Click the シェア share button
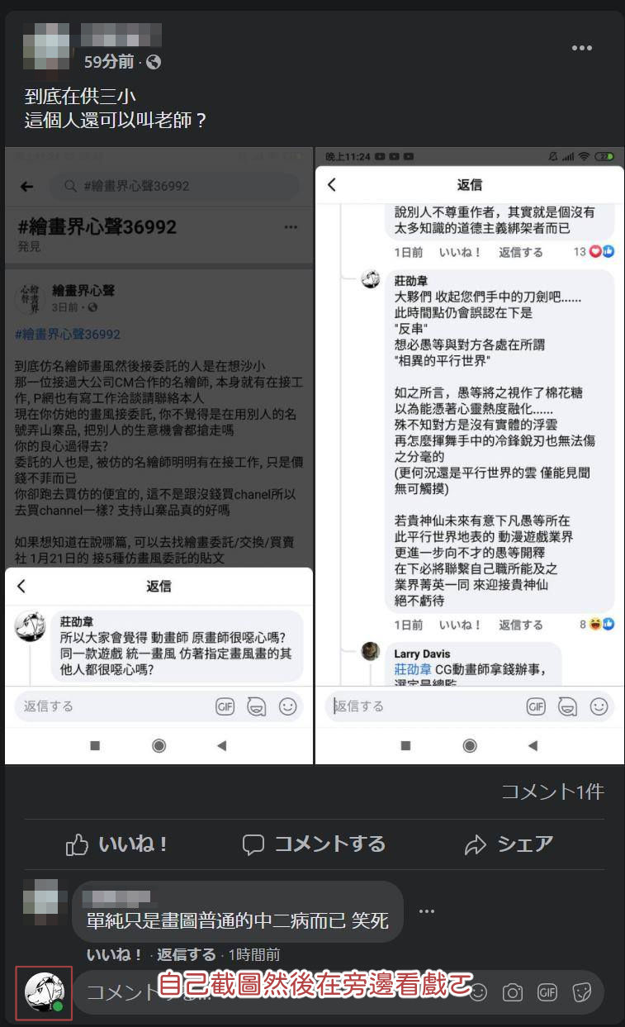This screenshot has width=625, height=1027. [x=509, y=844]
